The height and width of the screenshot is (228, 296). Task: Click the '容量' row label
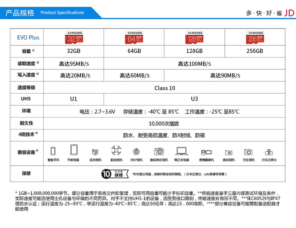pos(28,51)
